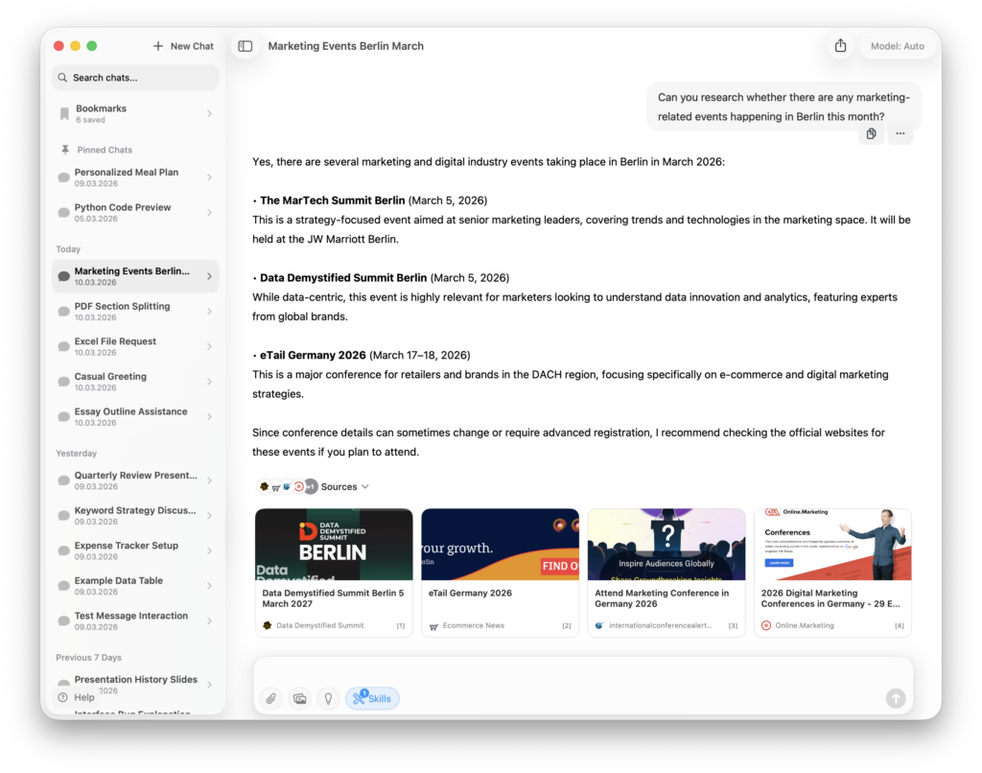Expand the Sources dropdown
The width and height of the screenshot is (982, 773).
[x=344, y=487]
